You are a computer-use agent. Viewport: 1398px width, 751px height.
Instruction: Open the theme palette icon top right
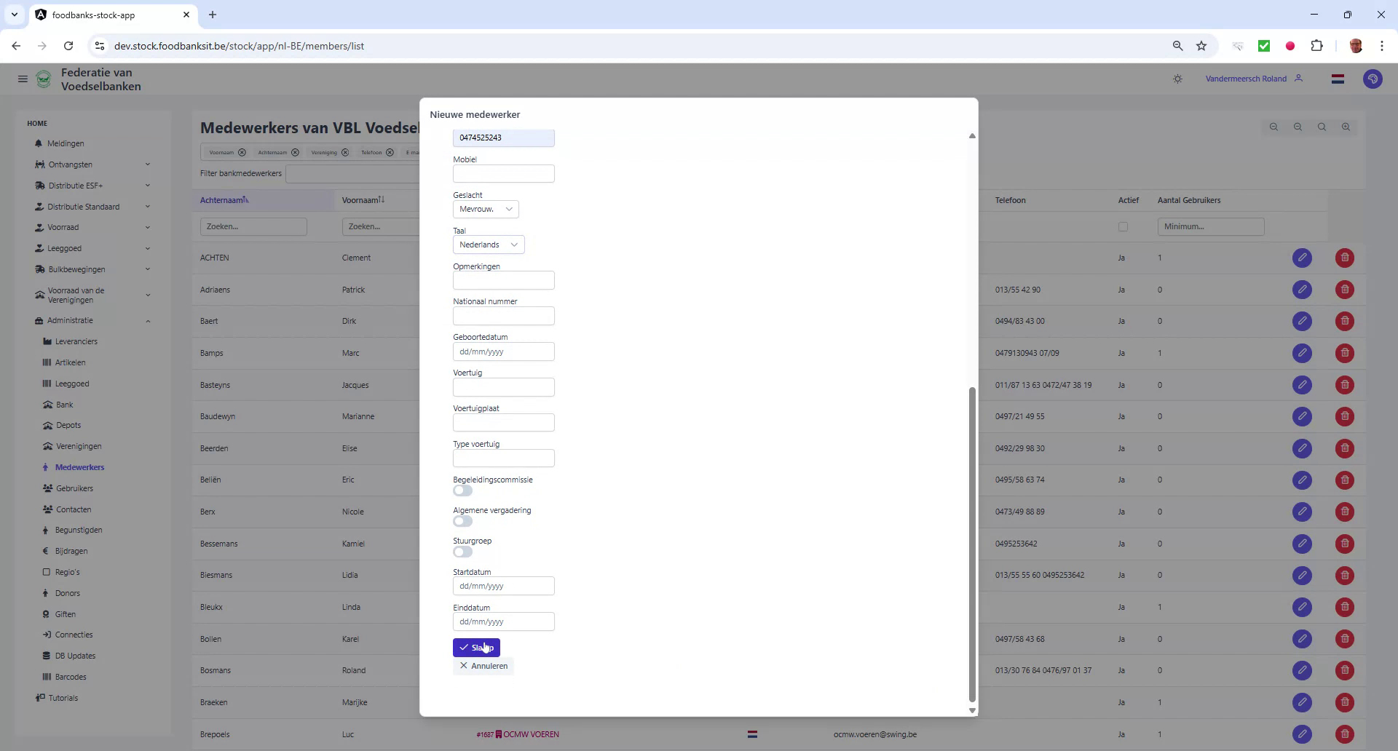tap(1373, 79)
